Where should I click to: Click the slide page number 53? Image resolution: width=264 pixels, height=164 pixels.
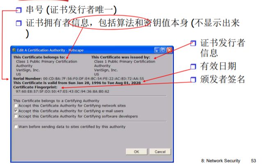(253, 161)
